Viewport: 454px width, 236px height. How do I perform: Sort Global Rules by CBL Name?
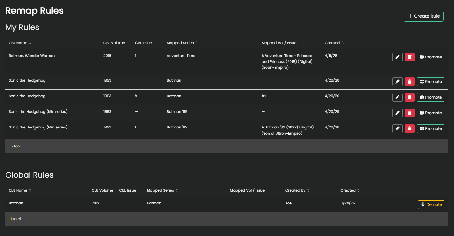pyautogui.click(x=20, y=190)
